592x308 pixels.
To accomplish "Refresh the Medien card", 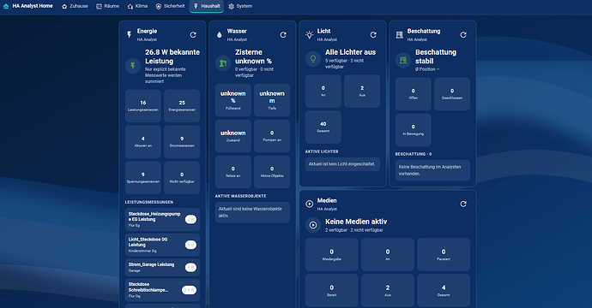I will click(463, 204).
